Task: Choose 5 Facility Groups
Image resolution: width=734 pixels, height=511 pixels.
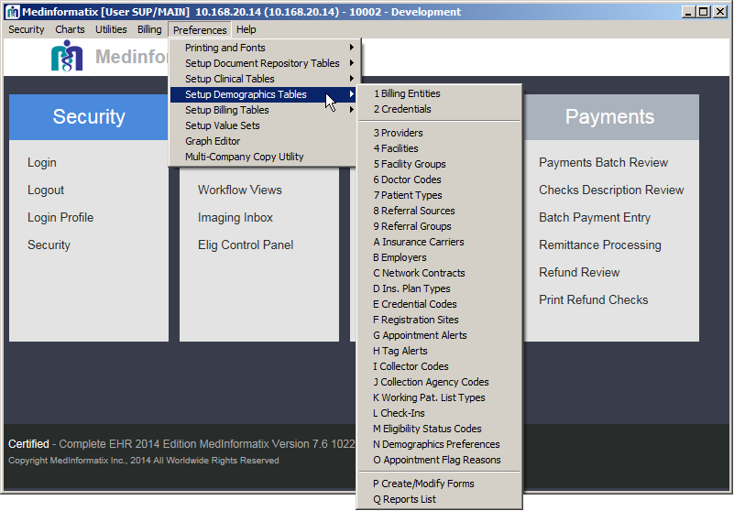Action: [x=439, y=164]
